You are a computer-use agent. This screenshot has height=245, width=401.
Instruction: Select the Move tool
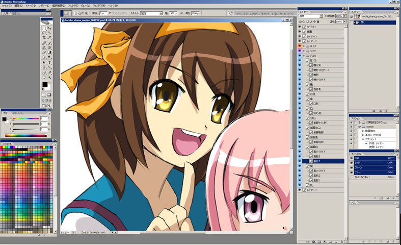pos(49,28)
